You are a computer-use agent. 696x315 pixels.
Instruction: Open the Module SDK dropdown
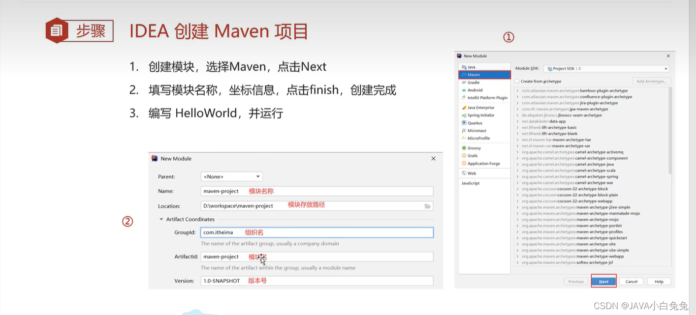click(x=607, y=69)
